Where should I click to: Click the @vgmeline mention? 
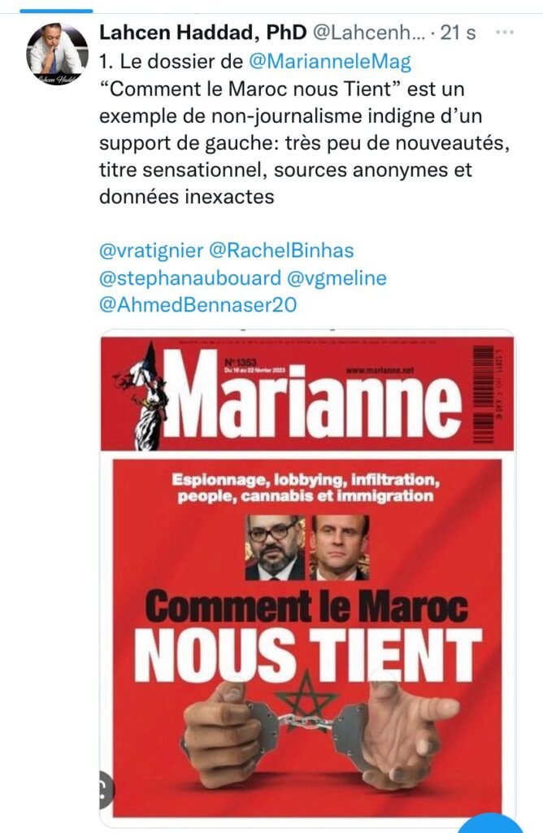[x=337, y=277]
